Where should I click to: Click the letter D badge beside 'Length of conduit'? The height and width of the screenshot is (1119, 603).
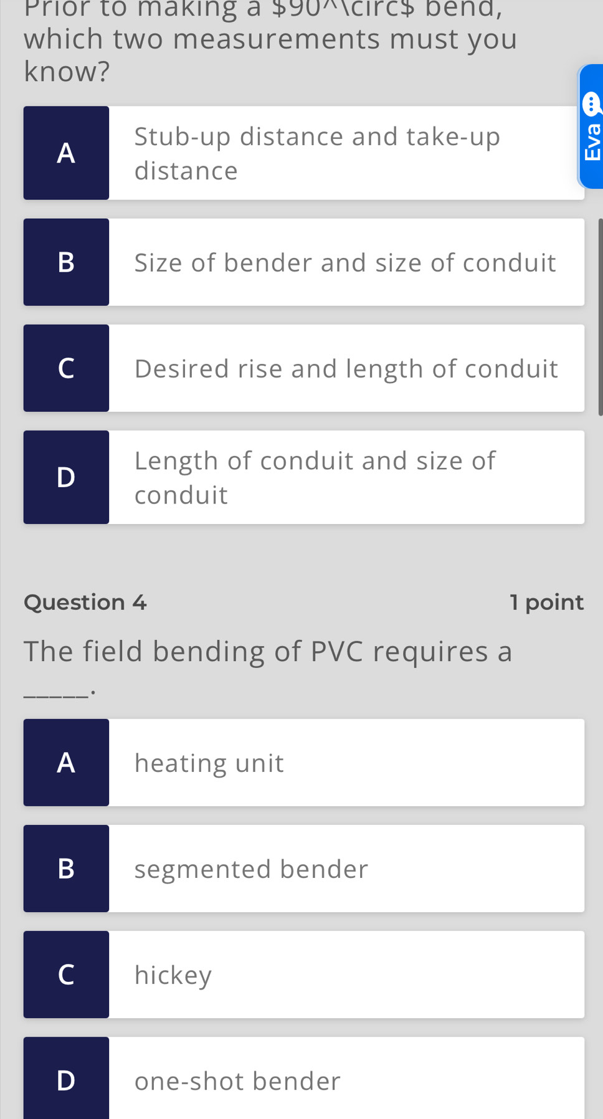pyautogui.click(x=66, y=477)
